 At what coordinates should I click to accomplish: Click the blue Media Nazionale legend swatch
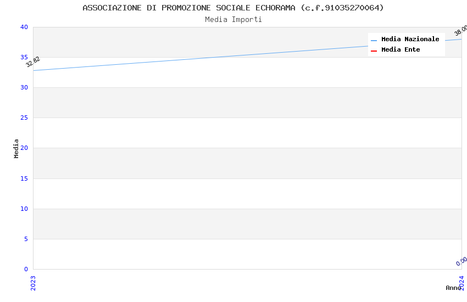[x=374, y=41]
